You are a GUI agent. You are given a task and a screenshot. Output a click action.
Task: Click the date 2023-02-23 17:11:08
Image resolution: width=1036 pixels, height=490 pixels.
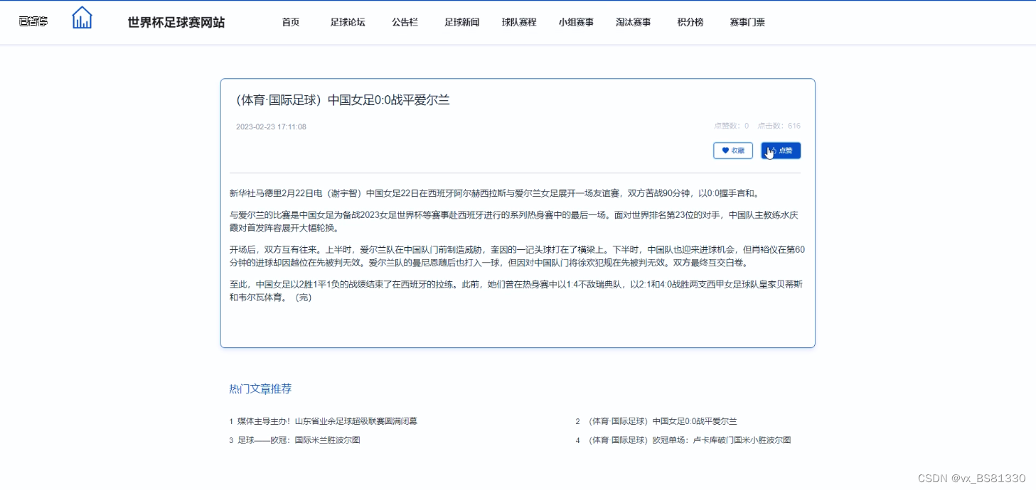pos(271,126)
